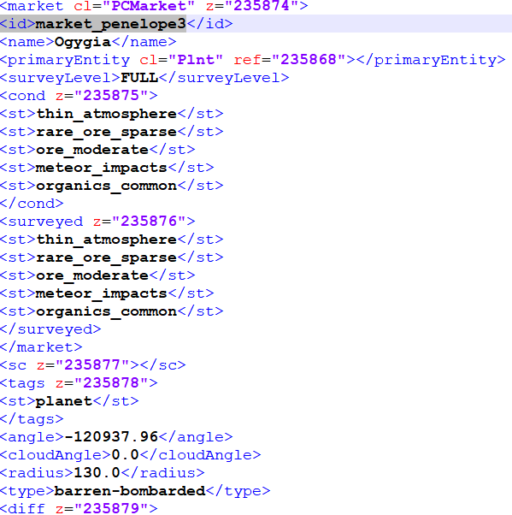Viewport: 512px width, 515px height.
Task: Click the "PCMarket" class attribute value
Action: [149, 6]
